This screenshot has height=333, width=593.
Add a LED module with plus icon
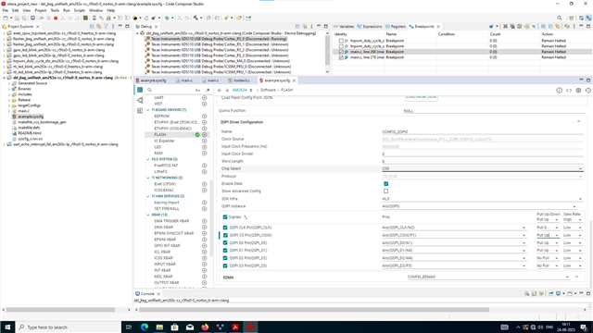click(204, 147)
